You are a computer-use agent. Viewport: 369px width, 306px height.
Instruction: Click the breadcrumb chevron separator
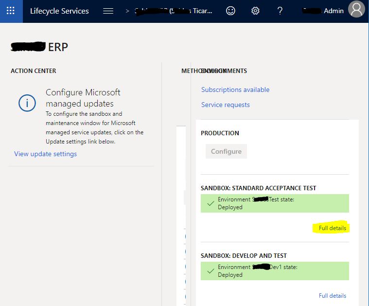[127, 11]
